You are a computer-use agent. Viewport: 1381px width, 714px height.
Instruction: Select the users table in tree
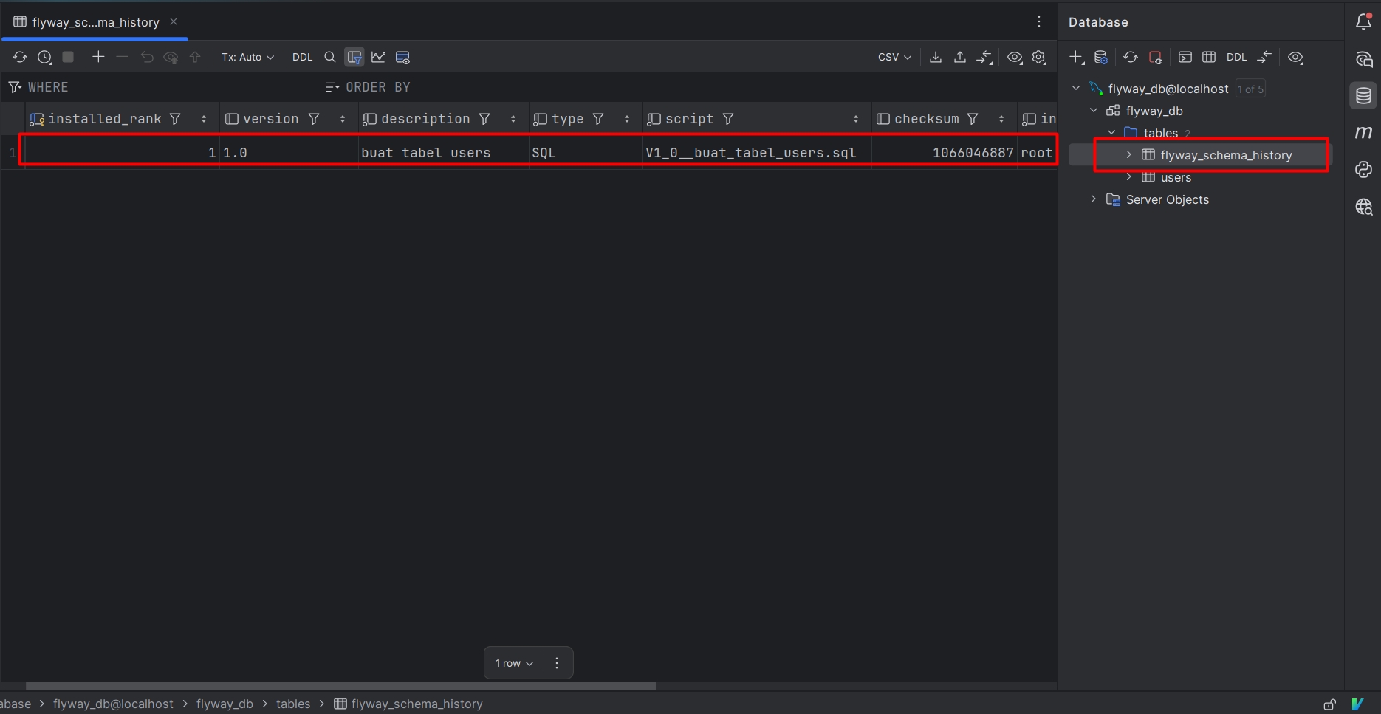click(1176, 177)
